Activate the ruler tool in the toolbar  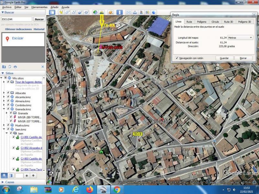click(x=119, y=12)
